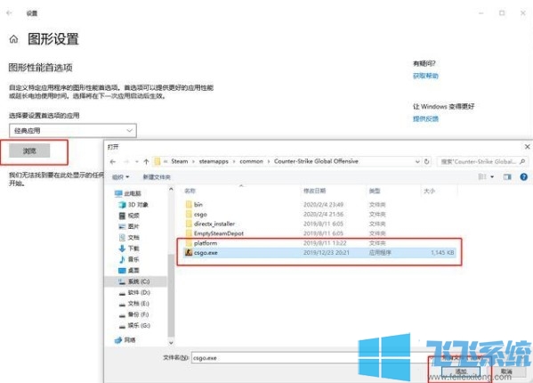Click the home icon beside 图形设置
533x383 pixels.
click(x=13, y=39)
